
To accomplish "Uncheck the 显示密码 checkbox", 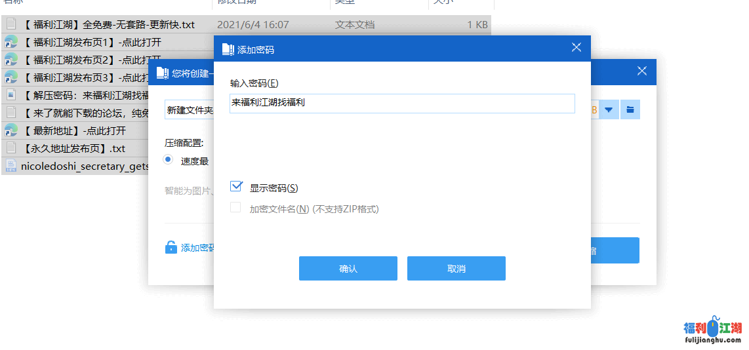I will click(237, 187).
